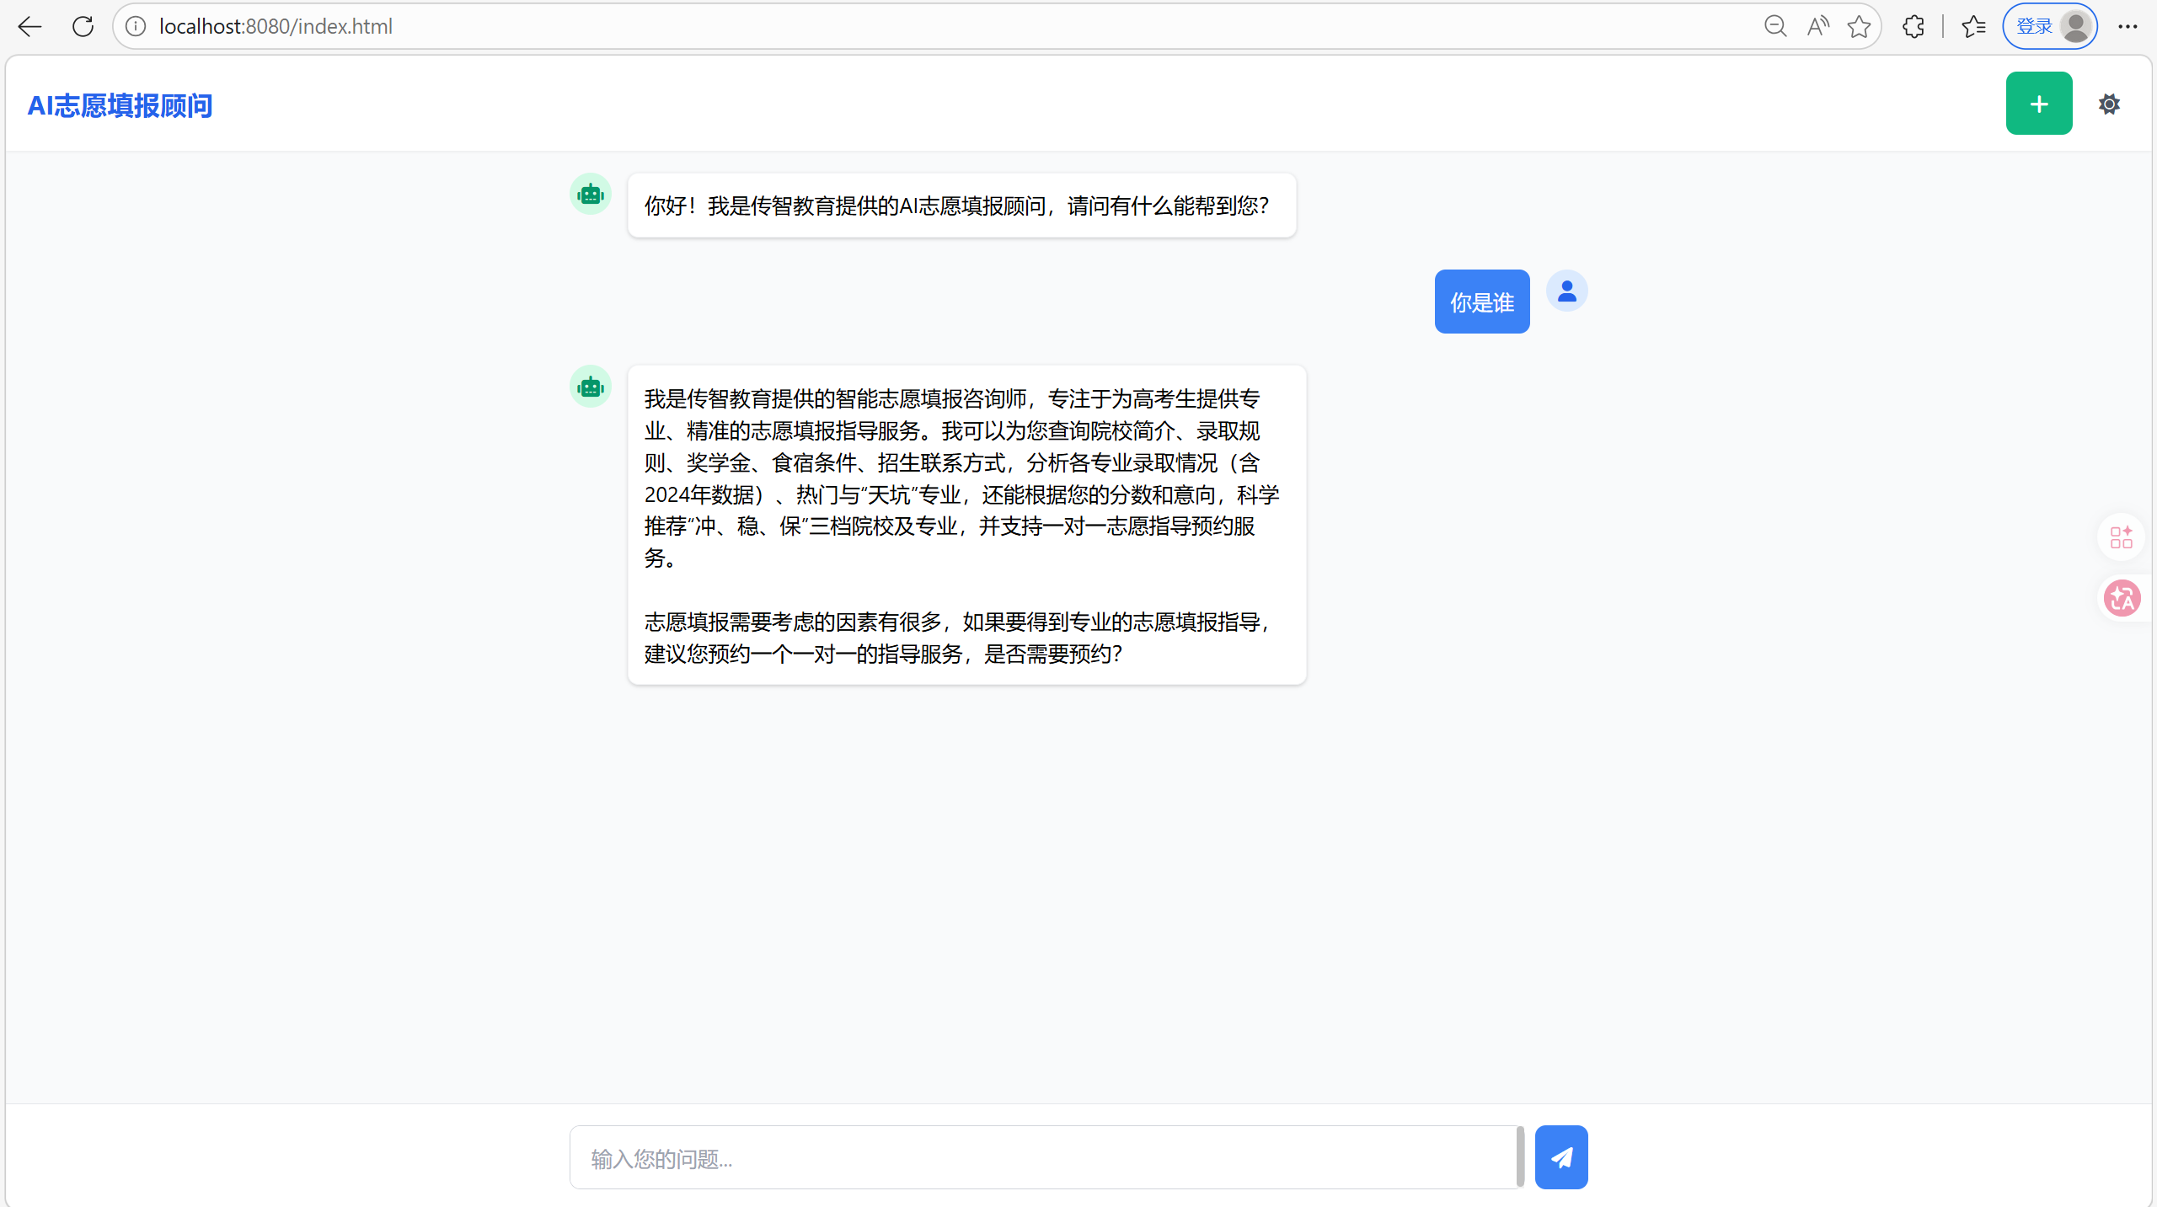Click the browser back arrow
This screenshot has width=2157, height=1207.
29,27
